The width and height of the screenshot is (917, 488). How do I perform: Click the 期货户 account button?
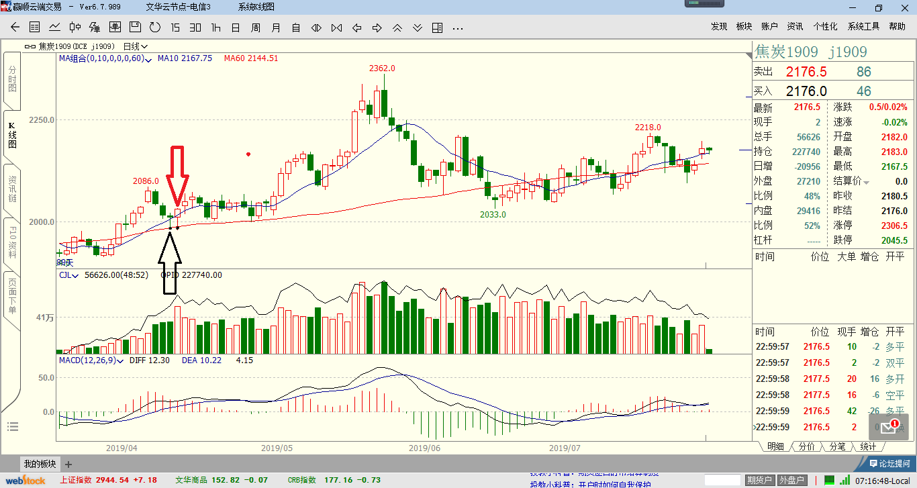tap(759, 480)
